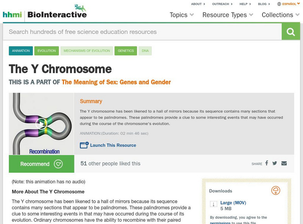Share this page on Twitter
Image resolution: width=303 pixels, height=224 pixels.
point(275,163)
